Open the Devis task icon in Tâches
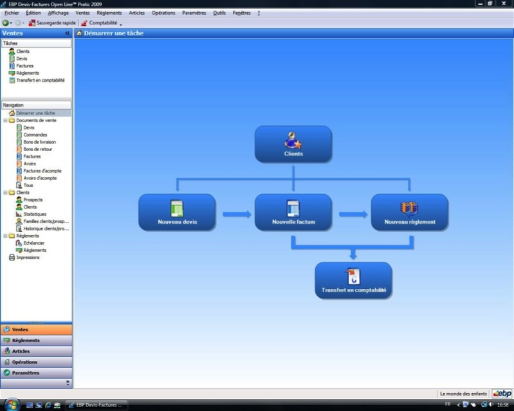The image size is (514, 411). (x=12, y=59)
